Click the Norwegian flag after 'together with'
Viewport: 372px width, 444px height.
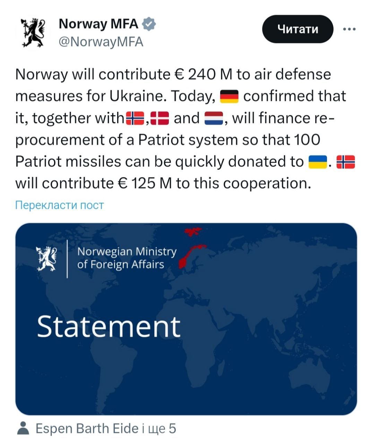(135, 118)
